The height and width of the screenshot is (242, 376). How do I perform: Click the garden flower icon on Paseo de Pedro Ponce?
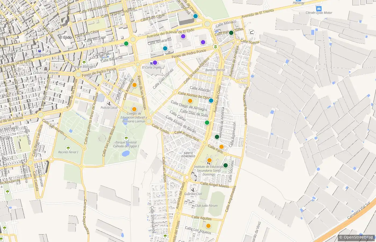point(215,47)
